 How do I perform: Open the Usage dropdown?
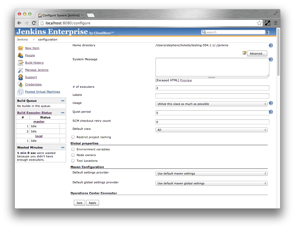(212, 104)
